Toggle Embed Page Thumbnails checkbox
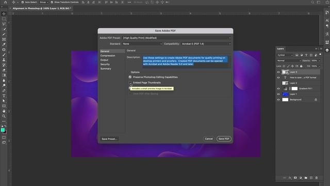Viewport: 330px width, 186px height. (x=130, y=83)
